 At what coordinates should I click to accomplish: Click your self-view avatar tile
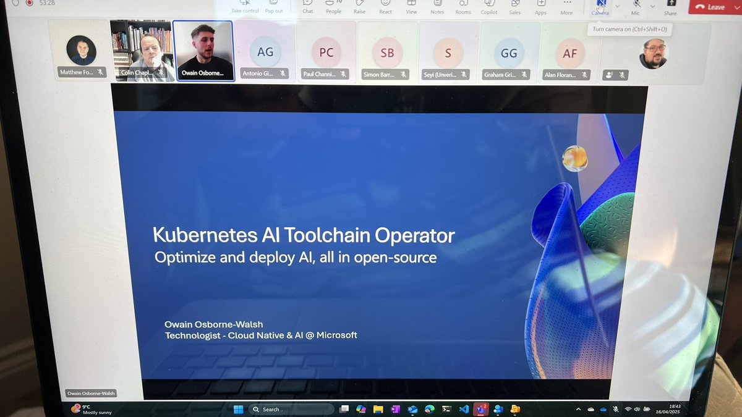653,53
